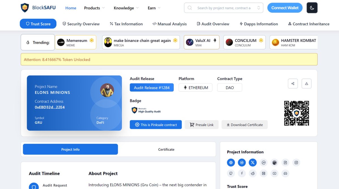Toggle dark mode moon button
Viewport: 339px width, 189px height.
312,8
